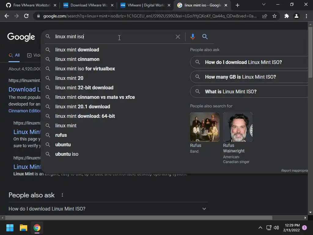The width and height of the screenshot is (313, 235).
Task: Show hidden system tray icons
Action: [x=260, y=228]
